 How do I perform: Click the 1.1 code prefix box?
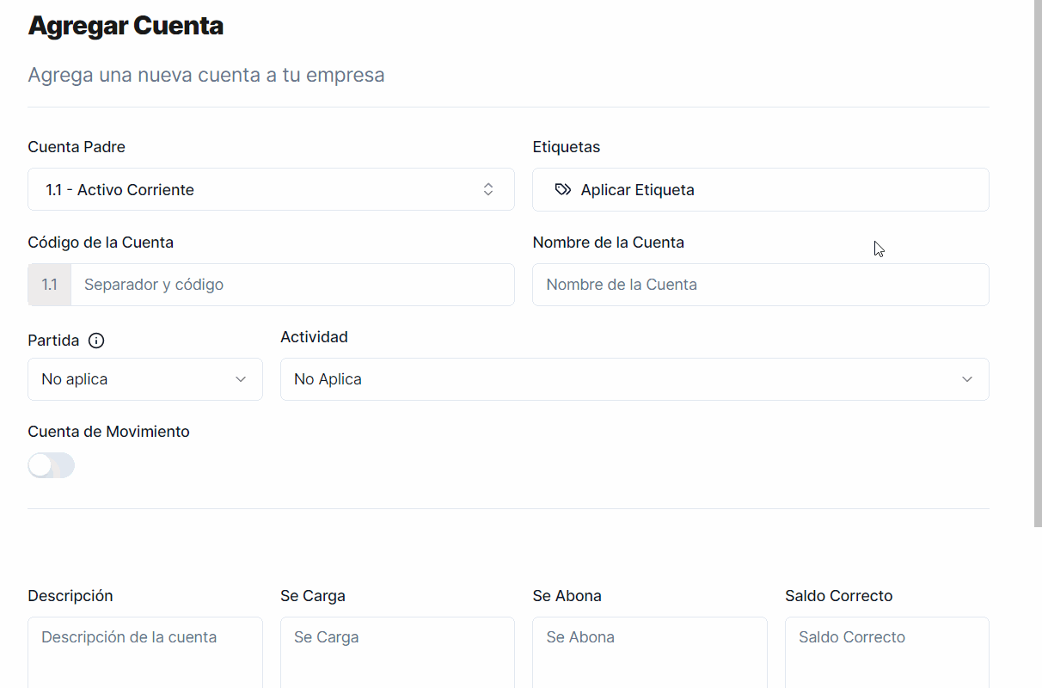(x=50, y=285)
